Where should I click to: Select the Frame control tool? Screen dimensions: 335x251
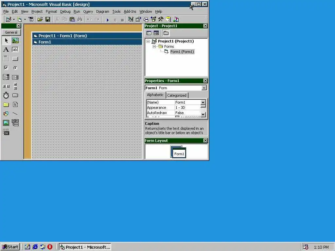click(x=6, y=59)
